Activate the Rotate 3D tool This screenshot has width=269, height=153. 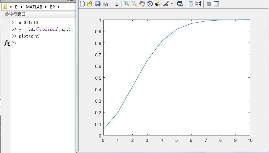pyautogui.click(x=150, y=4)
